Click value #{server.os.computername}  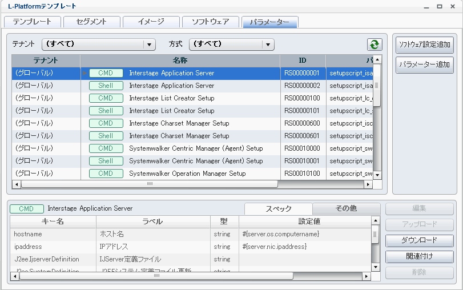[x=281, y=234]
